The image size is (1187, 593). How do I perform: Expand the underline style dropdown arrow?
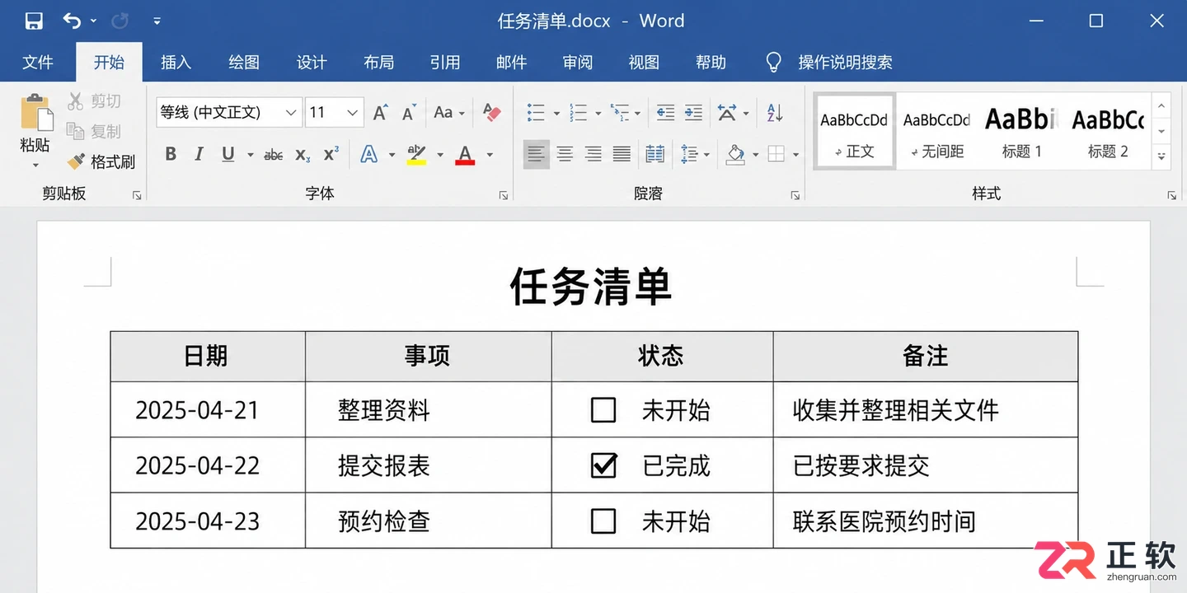tap(250, 155)
